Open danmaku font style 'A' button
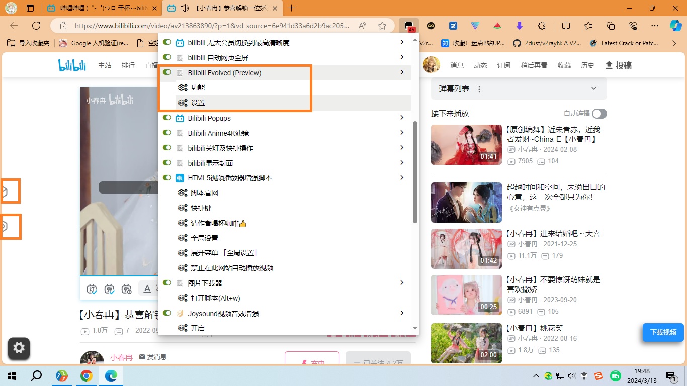 coord(147,289)
